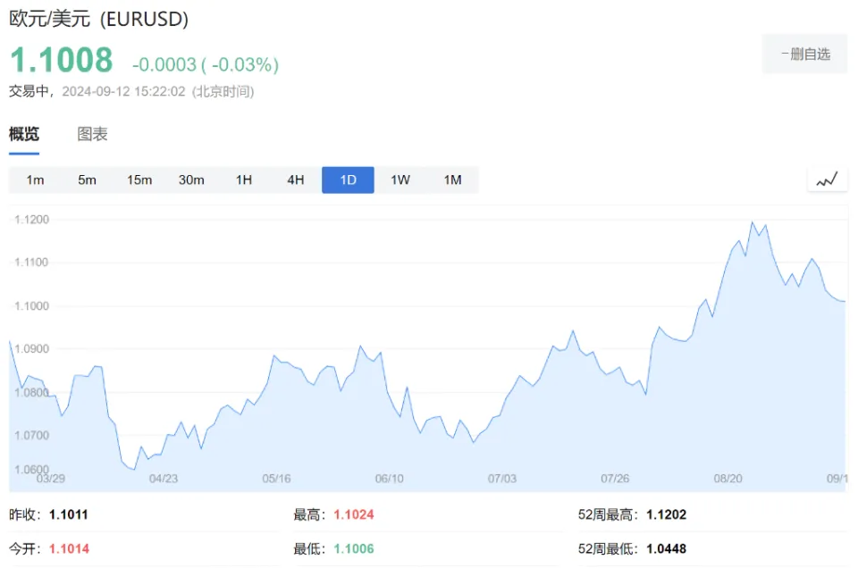The height and width of the screenshot is (568, 858).
Task: Click the 52周最高 value 1.1202
Action: click(667, 515)
